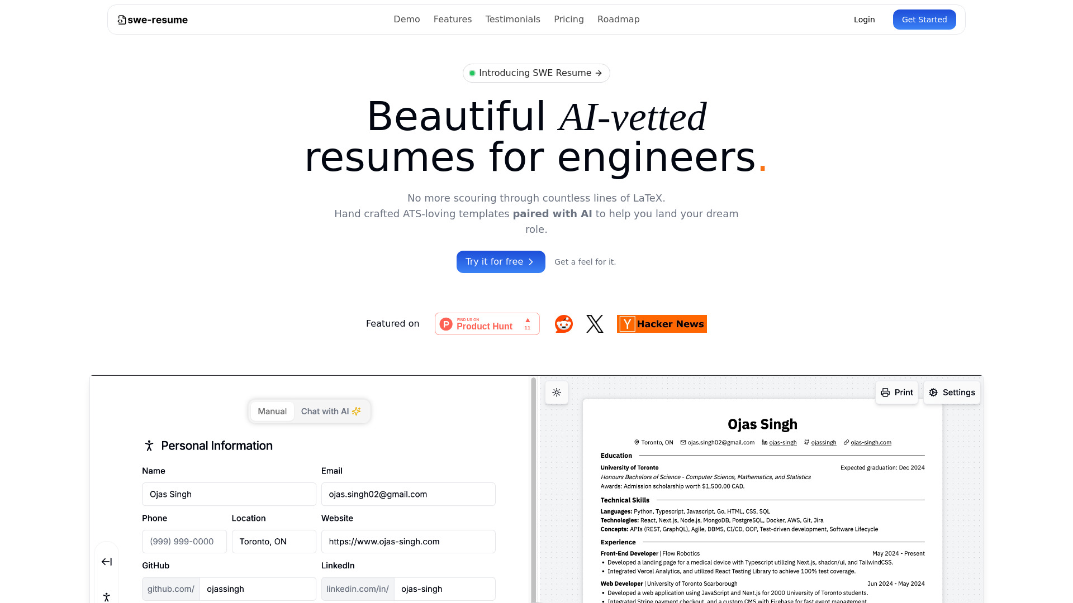
Task: Click the X Twitter featured link
Action: 595,323
